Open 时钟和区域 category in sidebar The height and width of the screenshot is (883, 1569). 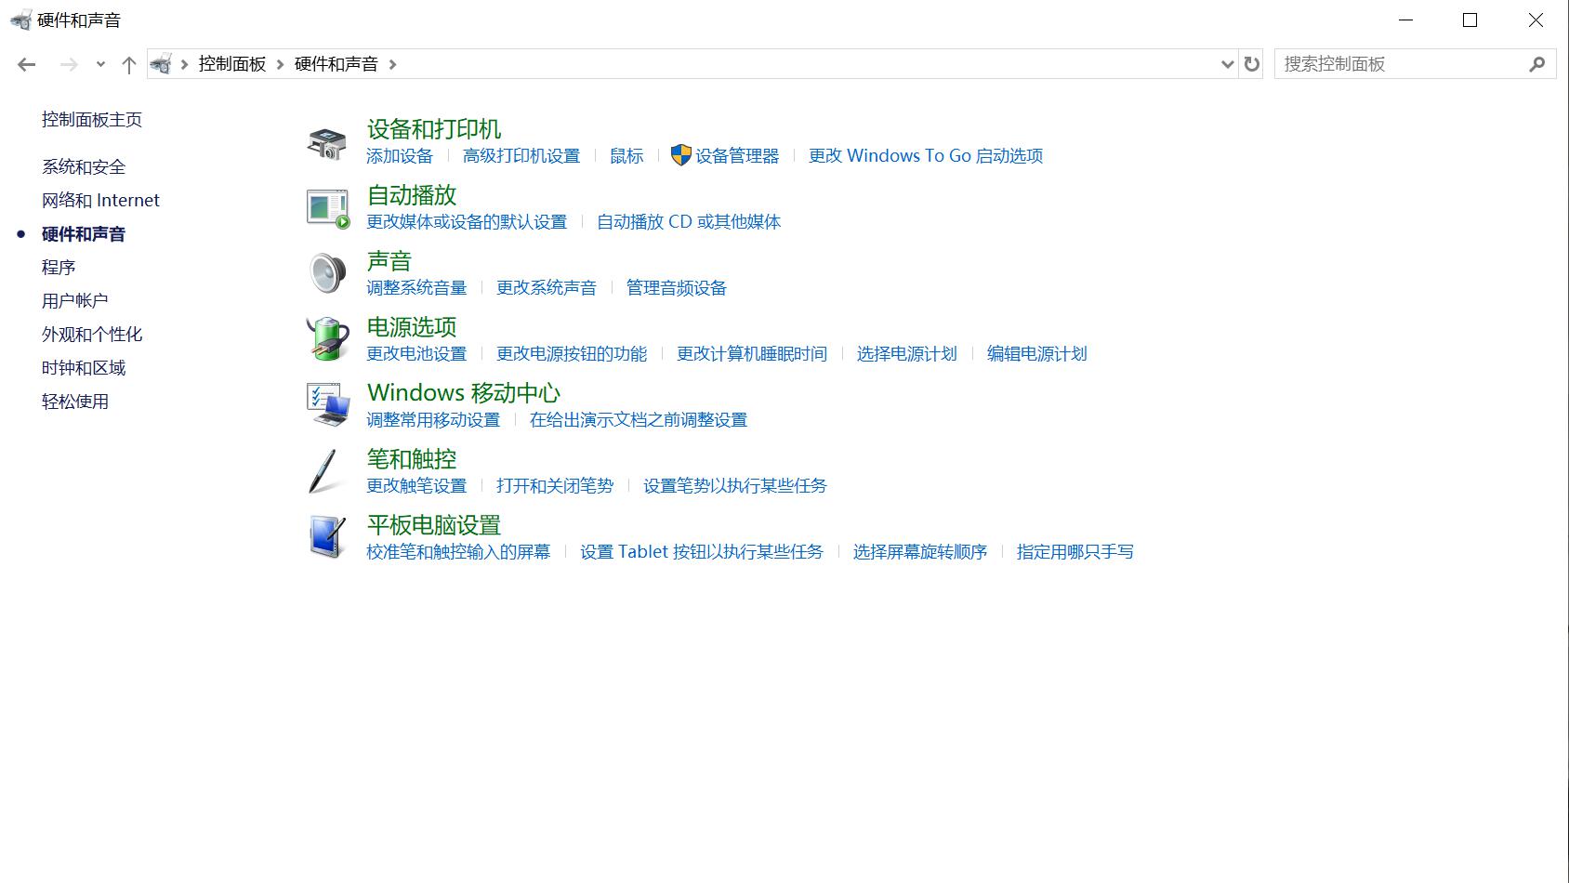(84, 368)
